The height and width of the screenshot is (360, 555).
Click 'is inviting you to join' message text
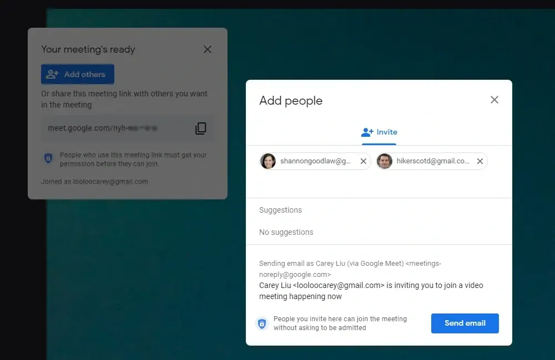coord(371,291)
